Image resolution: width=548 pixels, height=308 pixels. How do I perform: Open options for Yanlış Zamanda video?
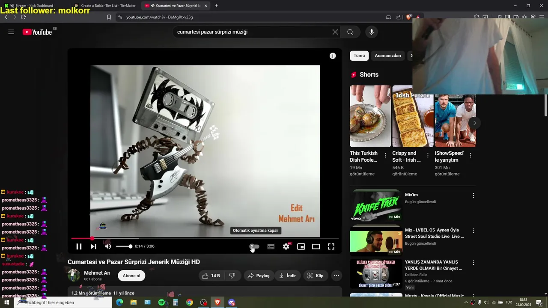(x=474, y=263)
